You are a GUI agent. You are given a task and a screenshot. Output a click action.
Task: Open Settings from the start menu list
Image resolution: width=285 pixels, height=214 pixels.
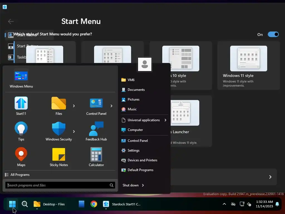pos(144,150)
